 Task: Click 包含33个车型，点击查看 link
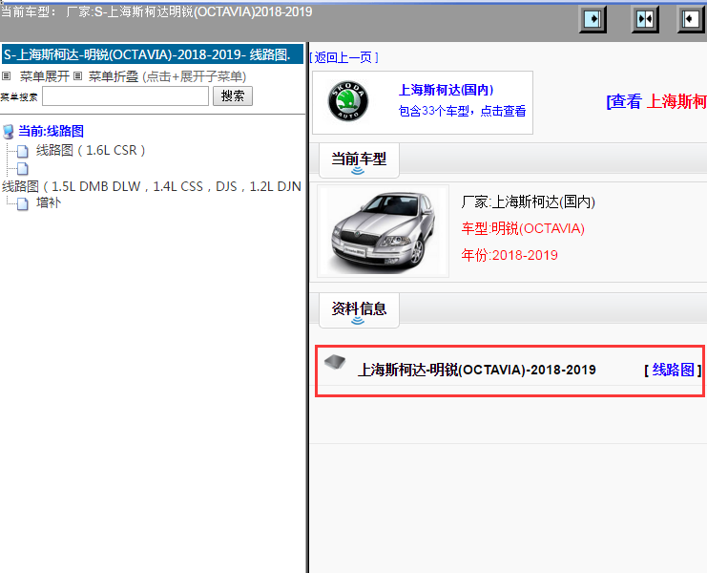pos(462,111)
